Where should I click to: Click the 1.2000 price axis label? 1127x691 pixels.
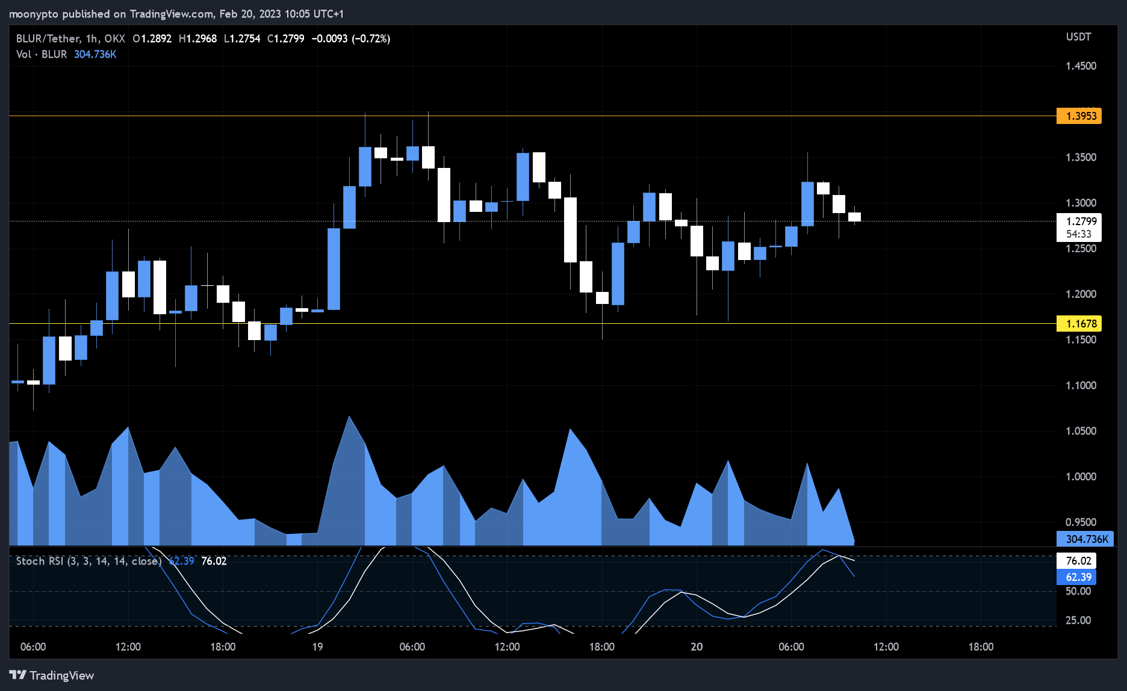1081,294
